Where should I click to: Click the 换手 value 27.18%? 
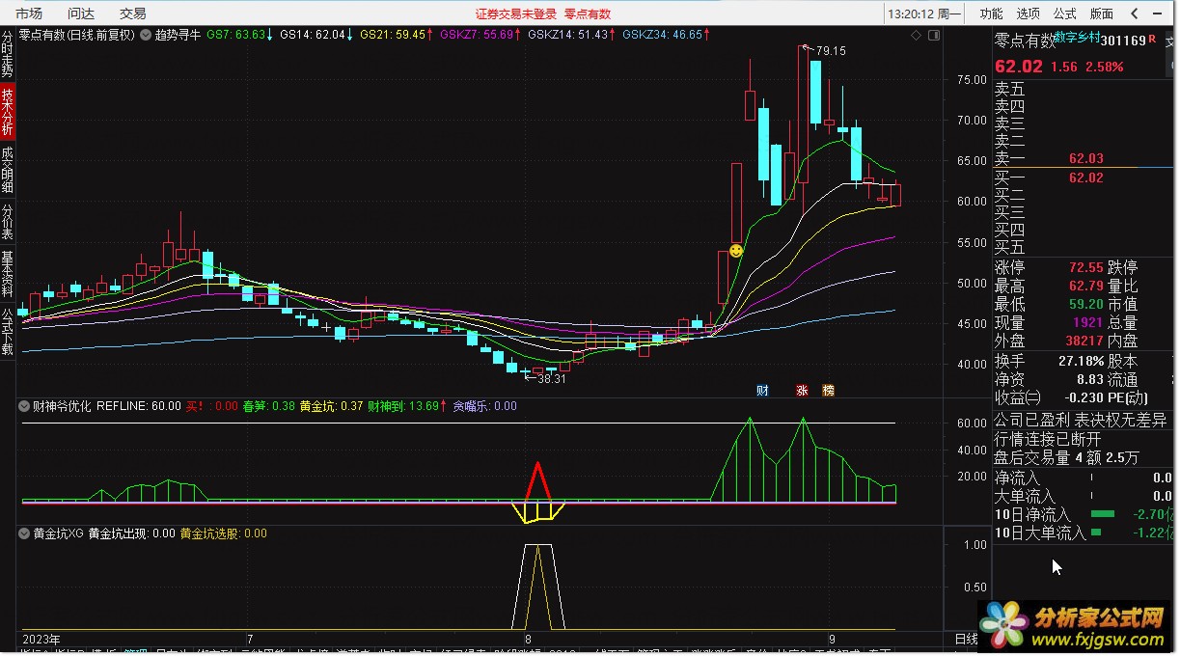(1082, 361)
